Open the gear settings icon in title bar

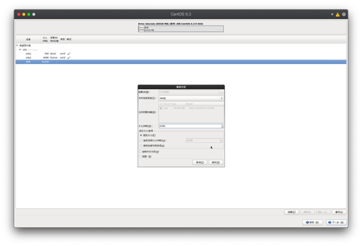coord(344,14)
